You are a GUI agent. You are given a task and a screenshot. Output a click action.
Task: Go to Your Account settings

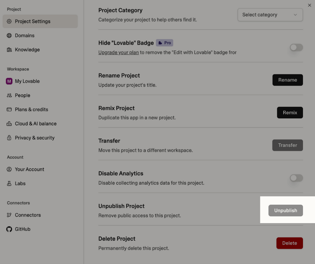[29, 170]
